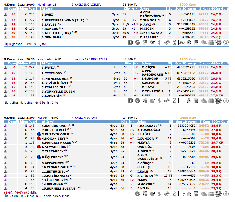Click the 'Kisa Vadeli 6' link
Viewport: 235px width, 202px height.
pos(47,59)
